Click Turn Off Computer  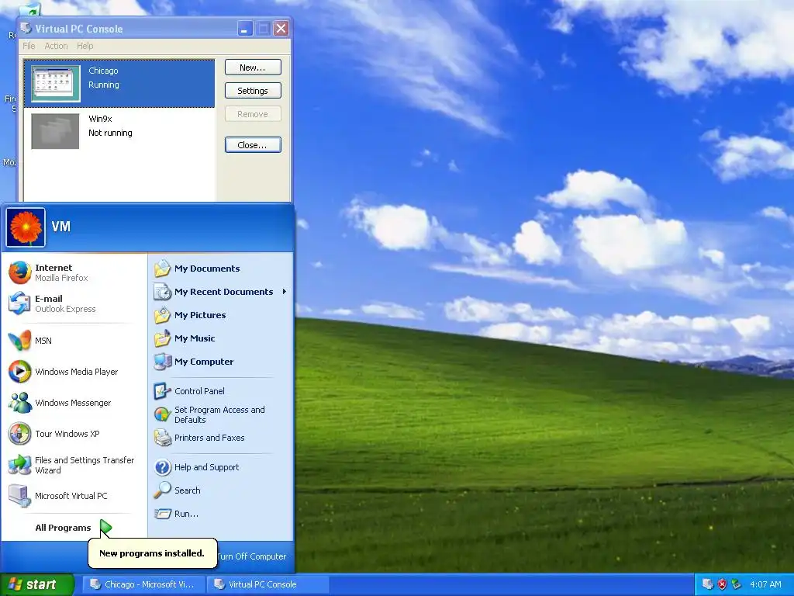(x=252, y=556)
